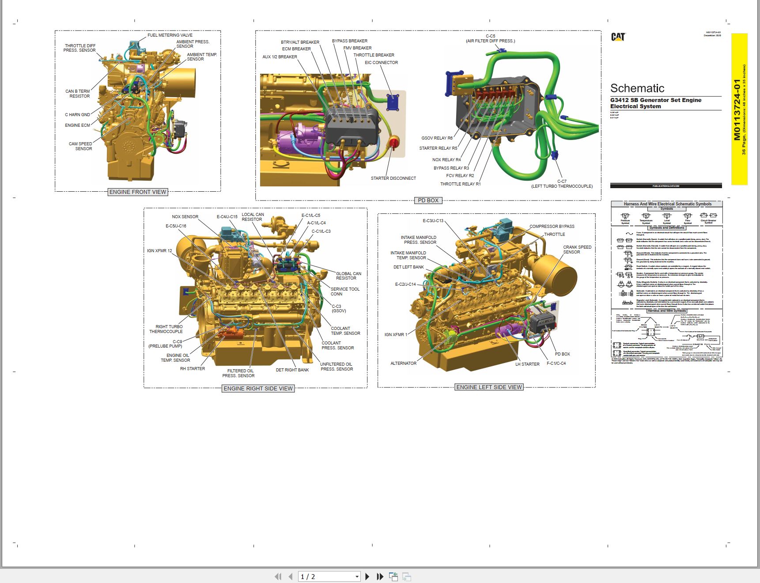The height and width of the screenshot is (583, 760).
Task: Go to the previous page
Action: click(290, 576)
